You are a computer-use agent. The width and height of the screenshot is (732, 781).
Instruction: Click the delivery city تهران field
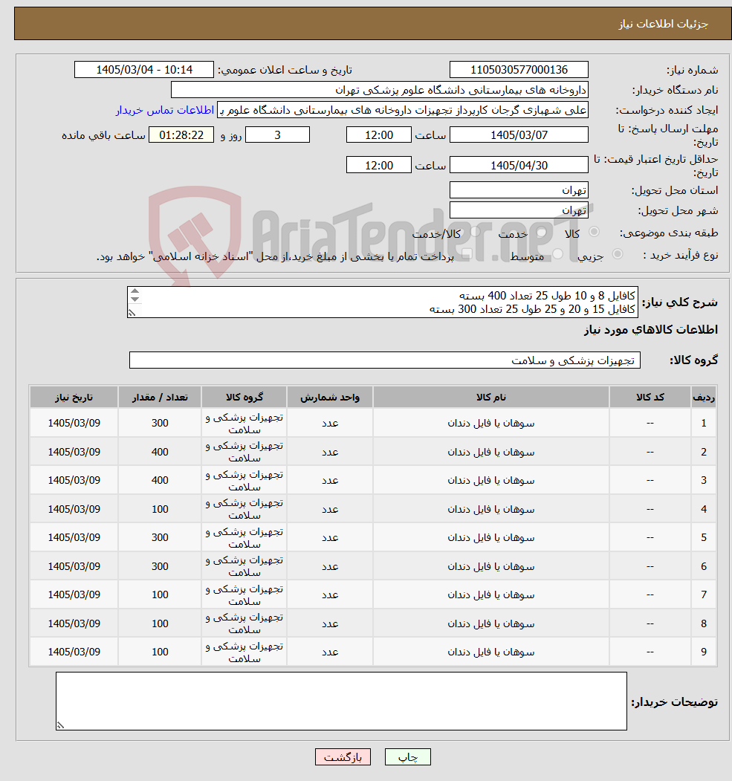pyautogui.click(x=519, y=210)
